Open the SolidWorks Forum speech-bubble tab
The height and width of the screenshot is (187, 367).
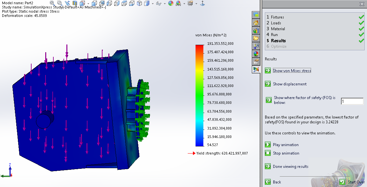click(256, 15)
